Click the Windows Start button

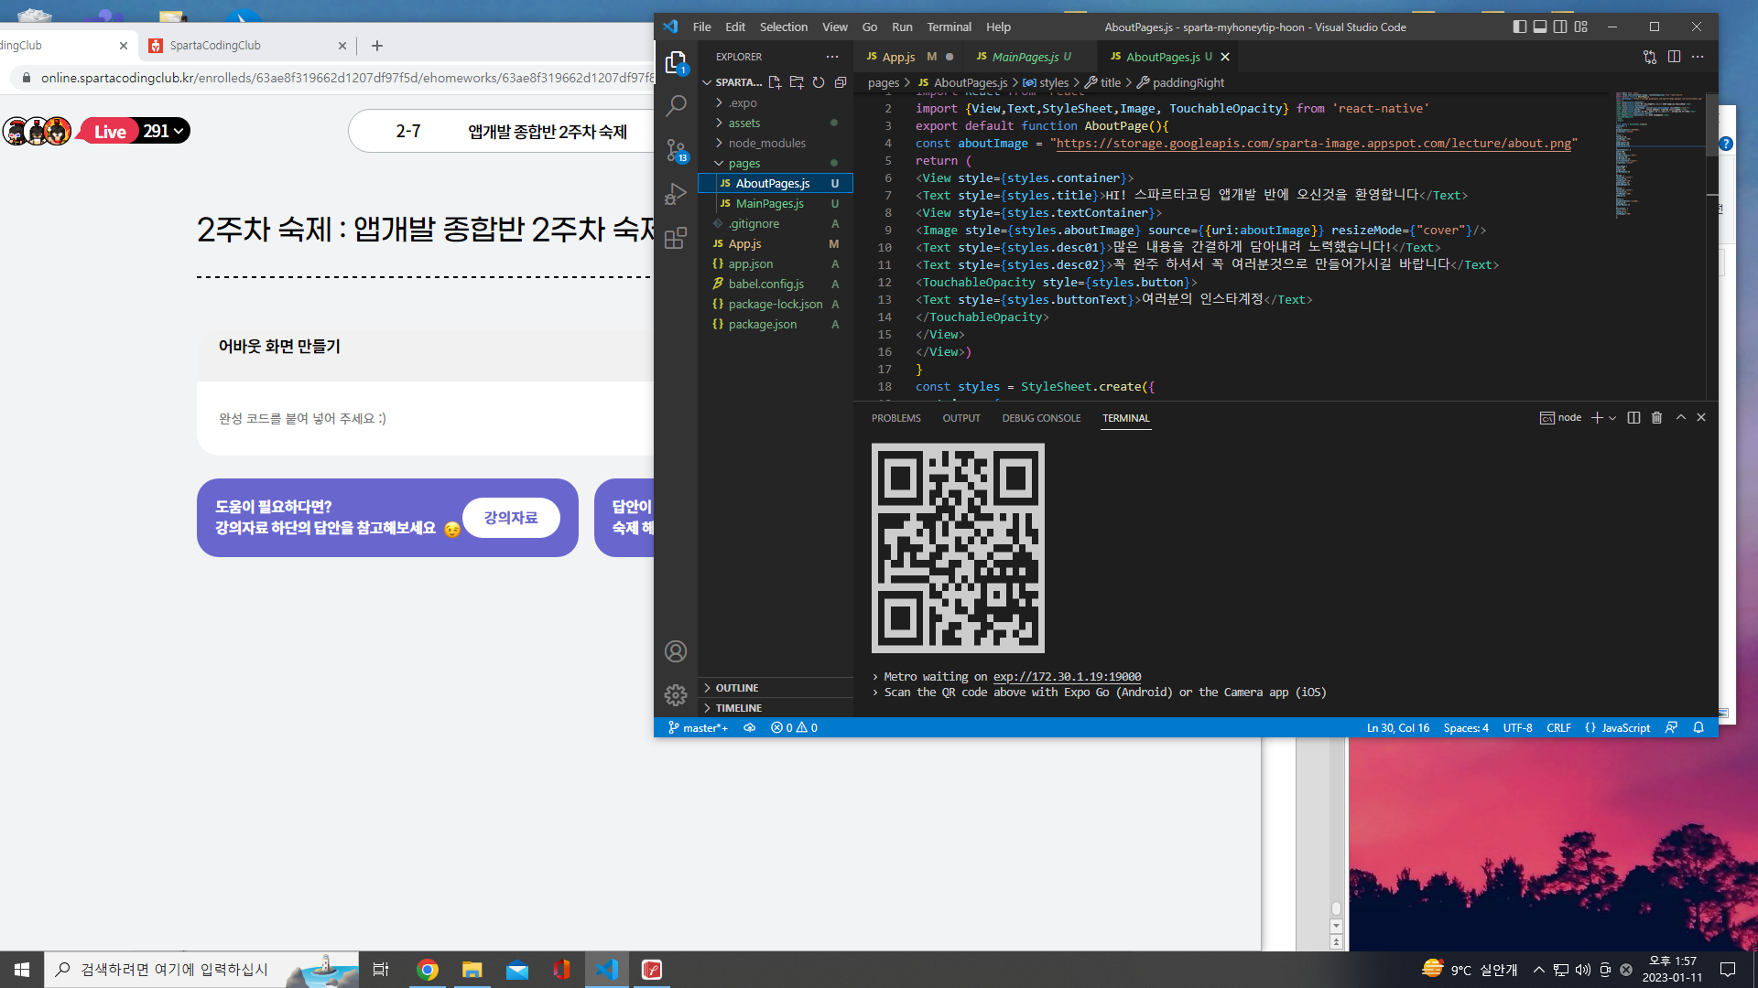22,970
